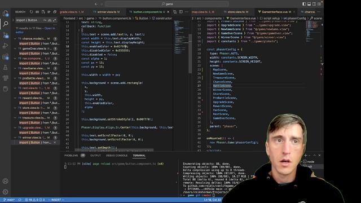Switch to the winner.view.ts editor tab

pos(107,12)
